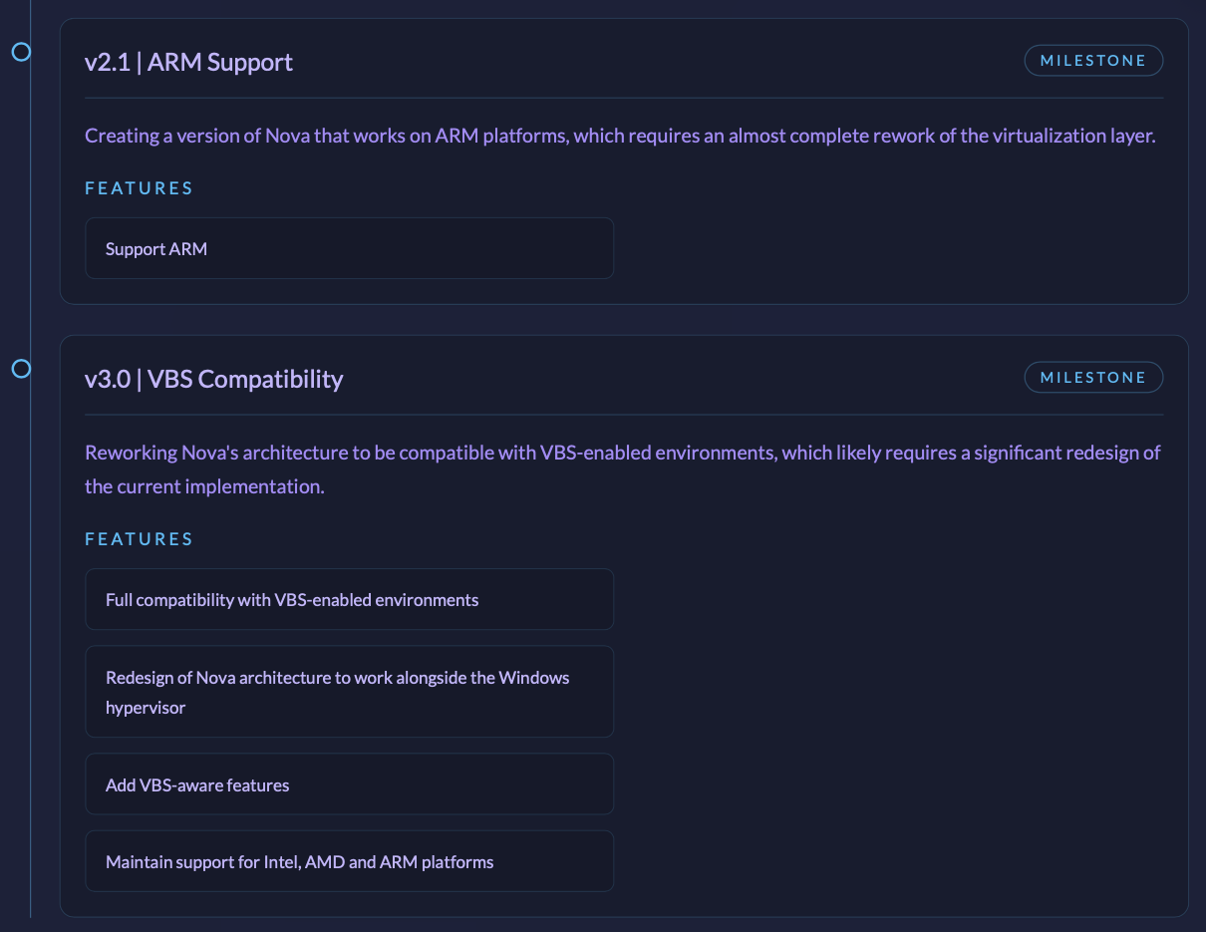
Task: Click the divider line below ARM Support title
Action: 624,98
